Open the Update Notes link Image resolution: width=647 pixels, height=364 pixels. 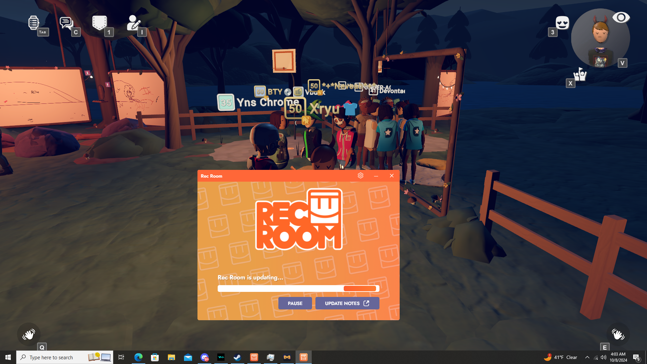[347, 303]
